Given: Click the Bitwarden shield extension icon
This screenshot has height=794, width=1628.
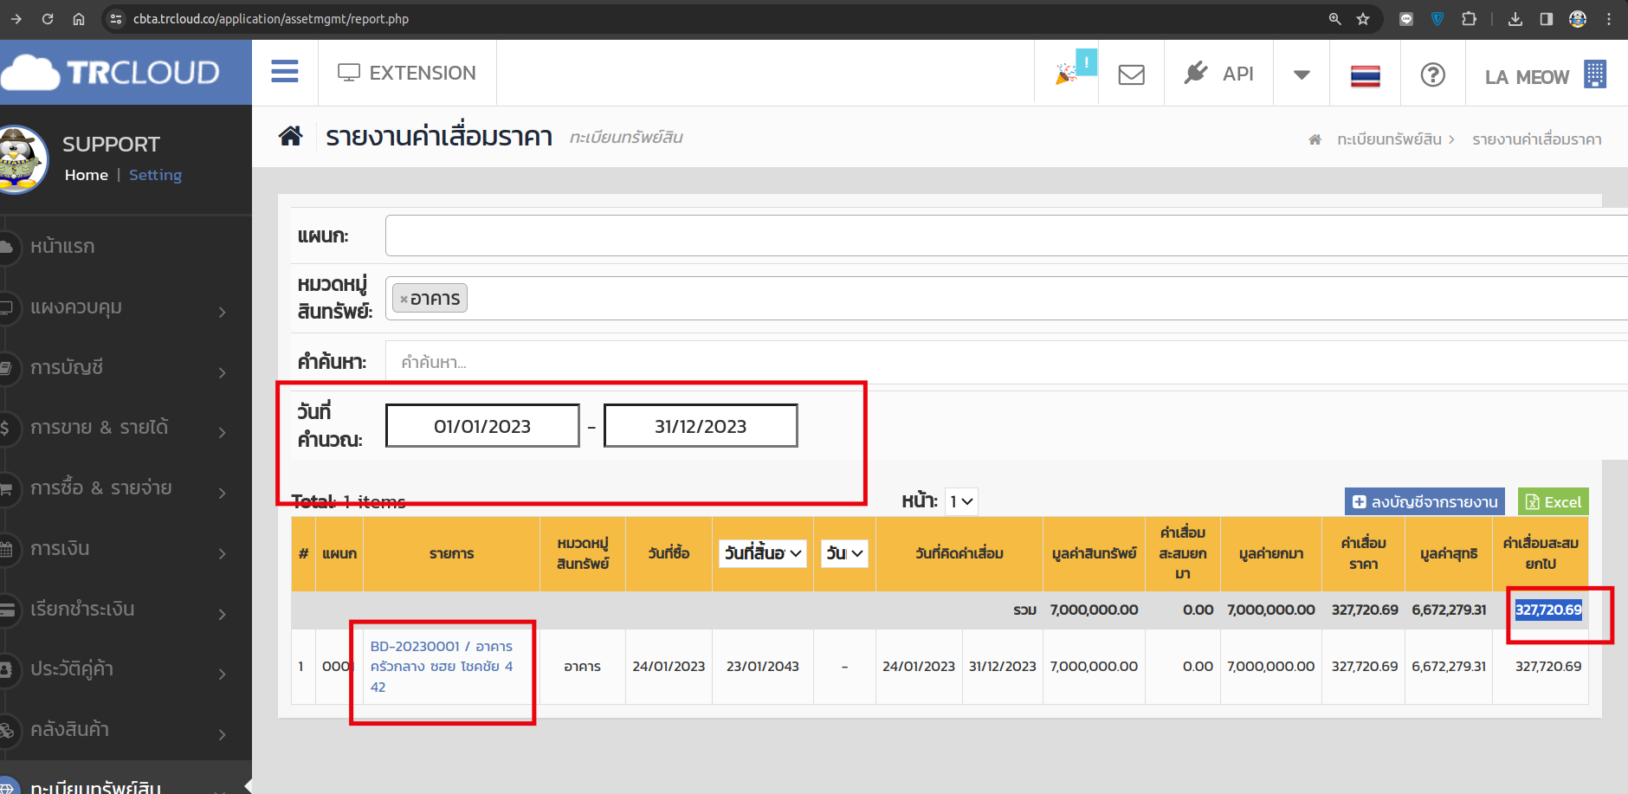Looking at the screenshot, I should pos(1437,19).
